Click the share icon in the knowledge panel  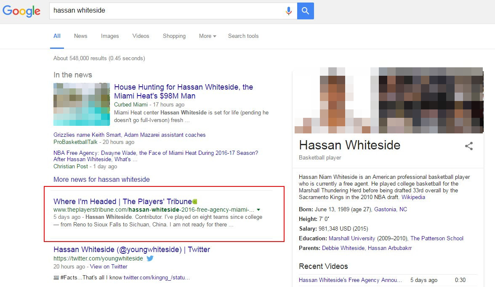469,146
